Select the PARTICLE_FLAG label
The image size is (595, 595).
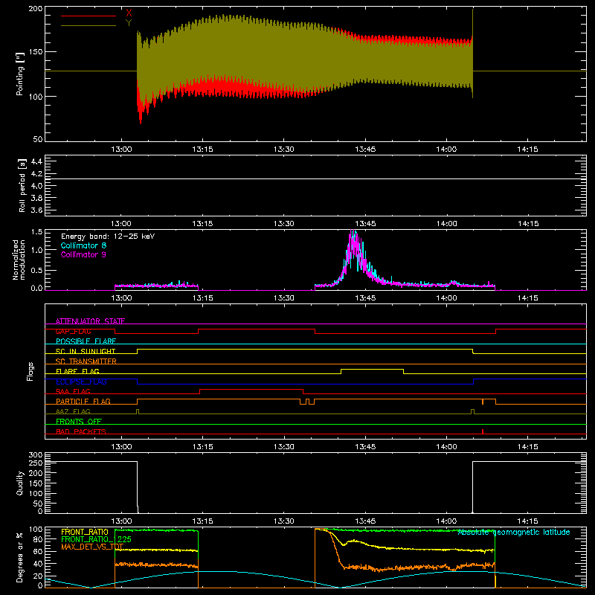(x=83, y=401)
